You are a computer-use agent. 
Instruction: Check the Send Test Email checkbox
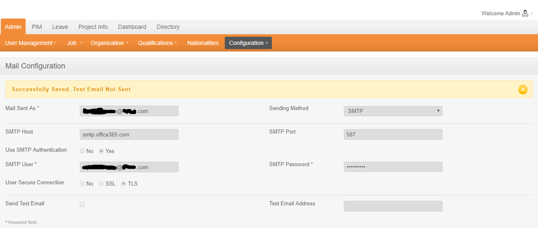pyautogui.click(x=82, y=204)
